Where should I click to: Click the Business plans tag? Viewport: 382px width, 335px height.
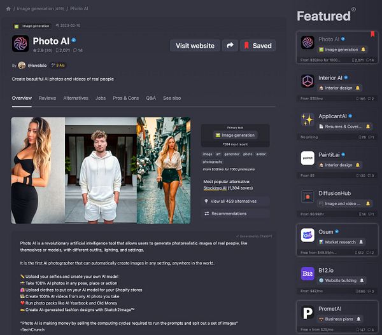(336, 319)
